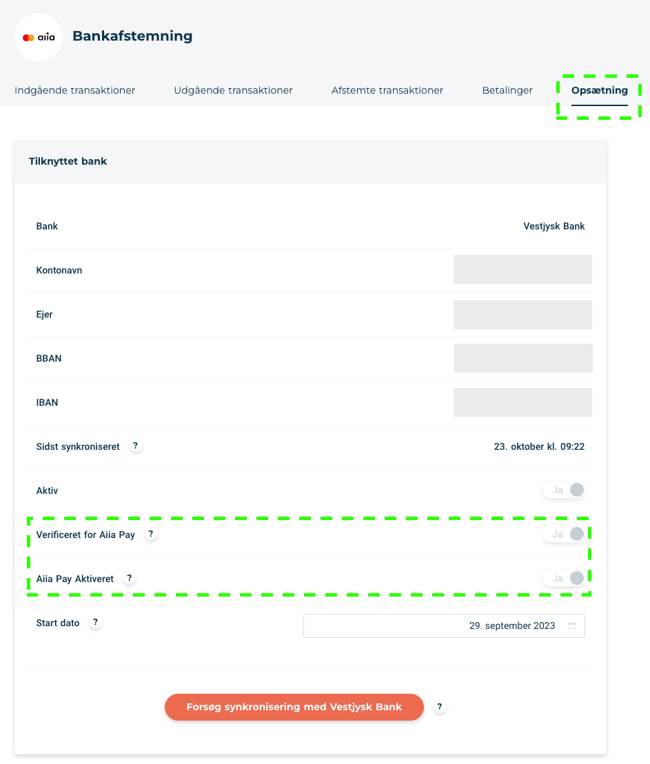Viewport: 650px width, 764px height.
Task: Go to Afstemte transaktioner tab
Action: (387, 90)
